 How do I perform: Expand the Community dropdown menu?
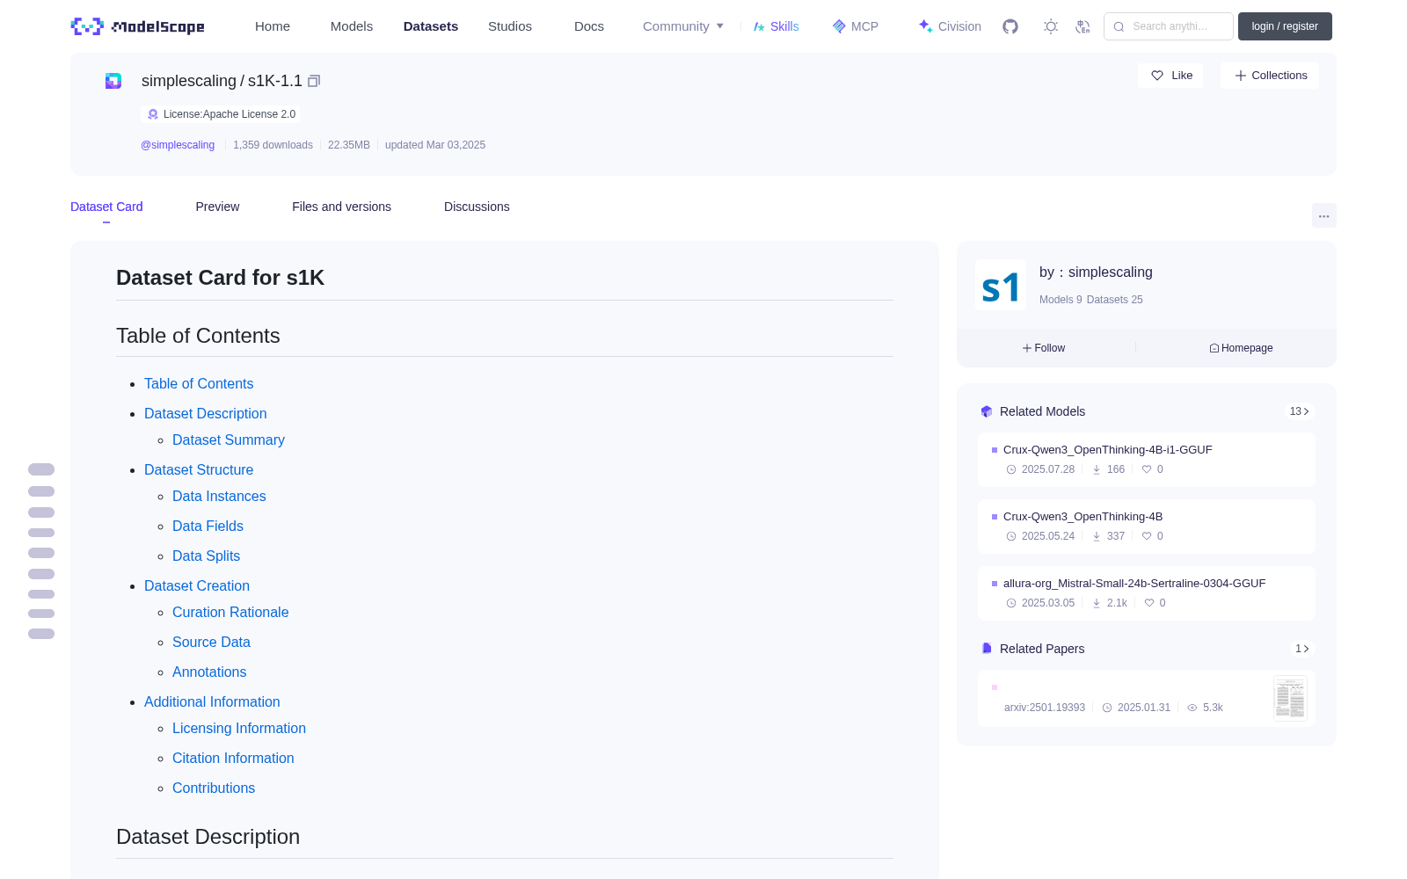683,26
